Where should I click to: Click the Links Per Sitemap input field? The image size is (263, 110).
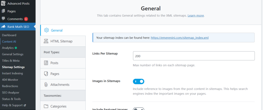point(194,56)
